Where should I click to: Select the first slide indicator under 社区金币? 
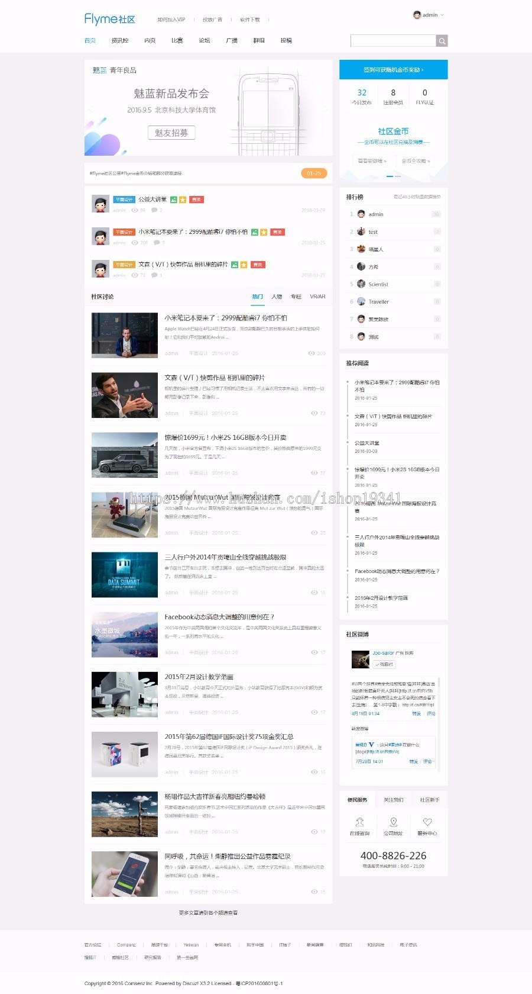pyautogui.click(x=390, y=176)
